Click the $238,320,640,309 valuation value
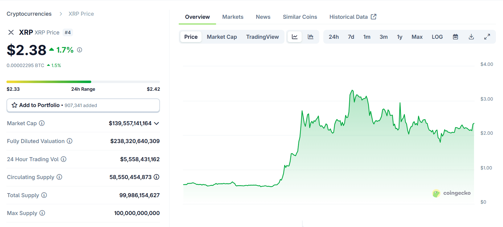 (135, 141)
